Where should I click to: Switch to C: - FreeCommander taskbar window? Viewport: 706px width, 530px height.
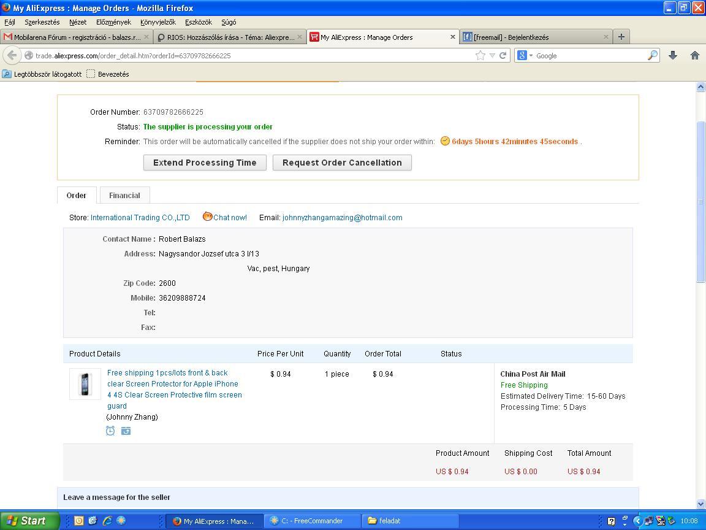point(312,521)
